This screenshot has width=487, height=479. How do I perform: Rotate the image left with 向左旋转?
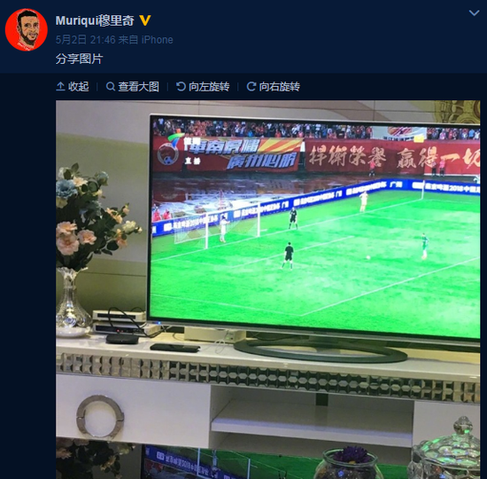pyautogui.click(x=209, y=87)
